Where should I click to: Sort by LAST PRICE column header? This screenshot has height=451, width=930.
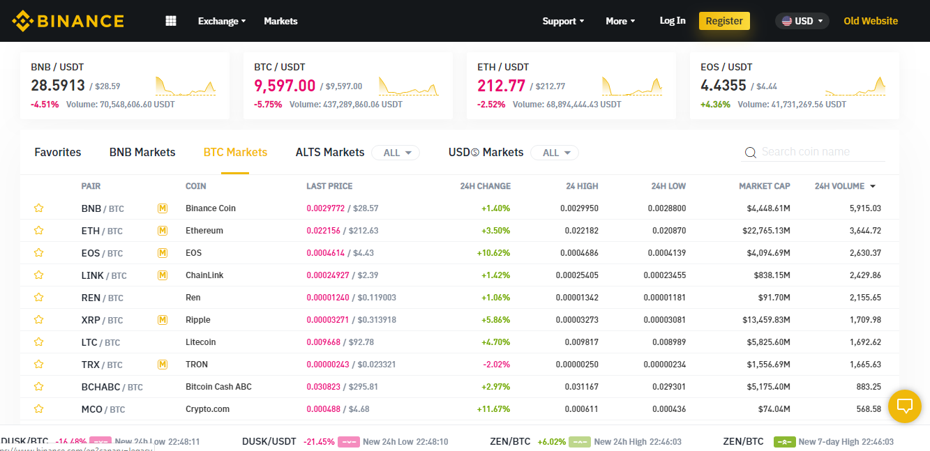[x=329, y=186]
